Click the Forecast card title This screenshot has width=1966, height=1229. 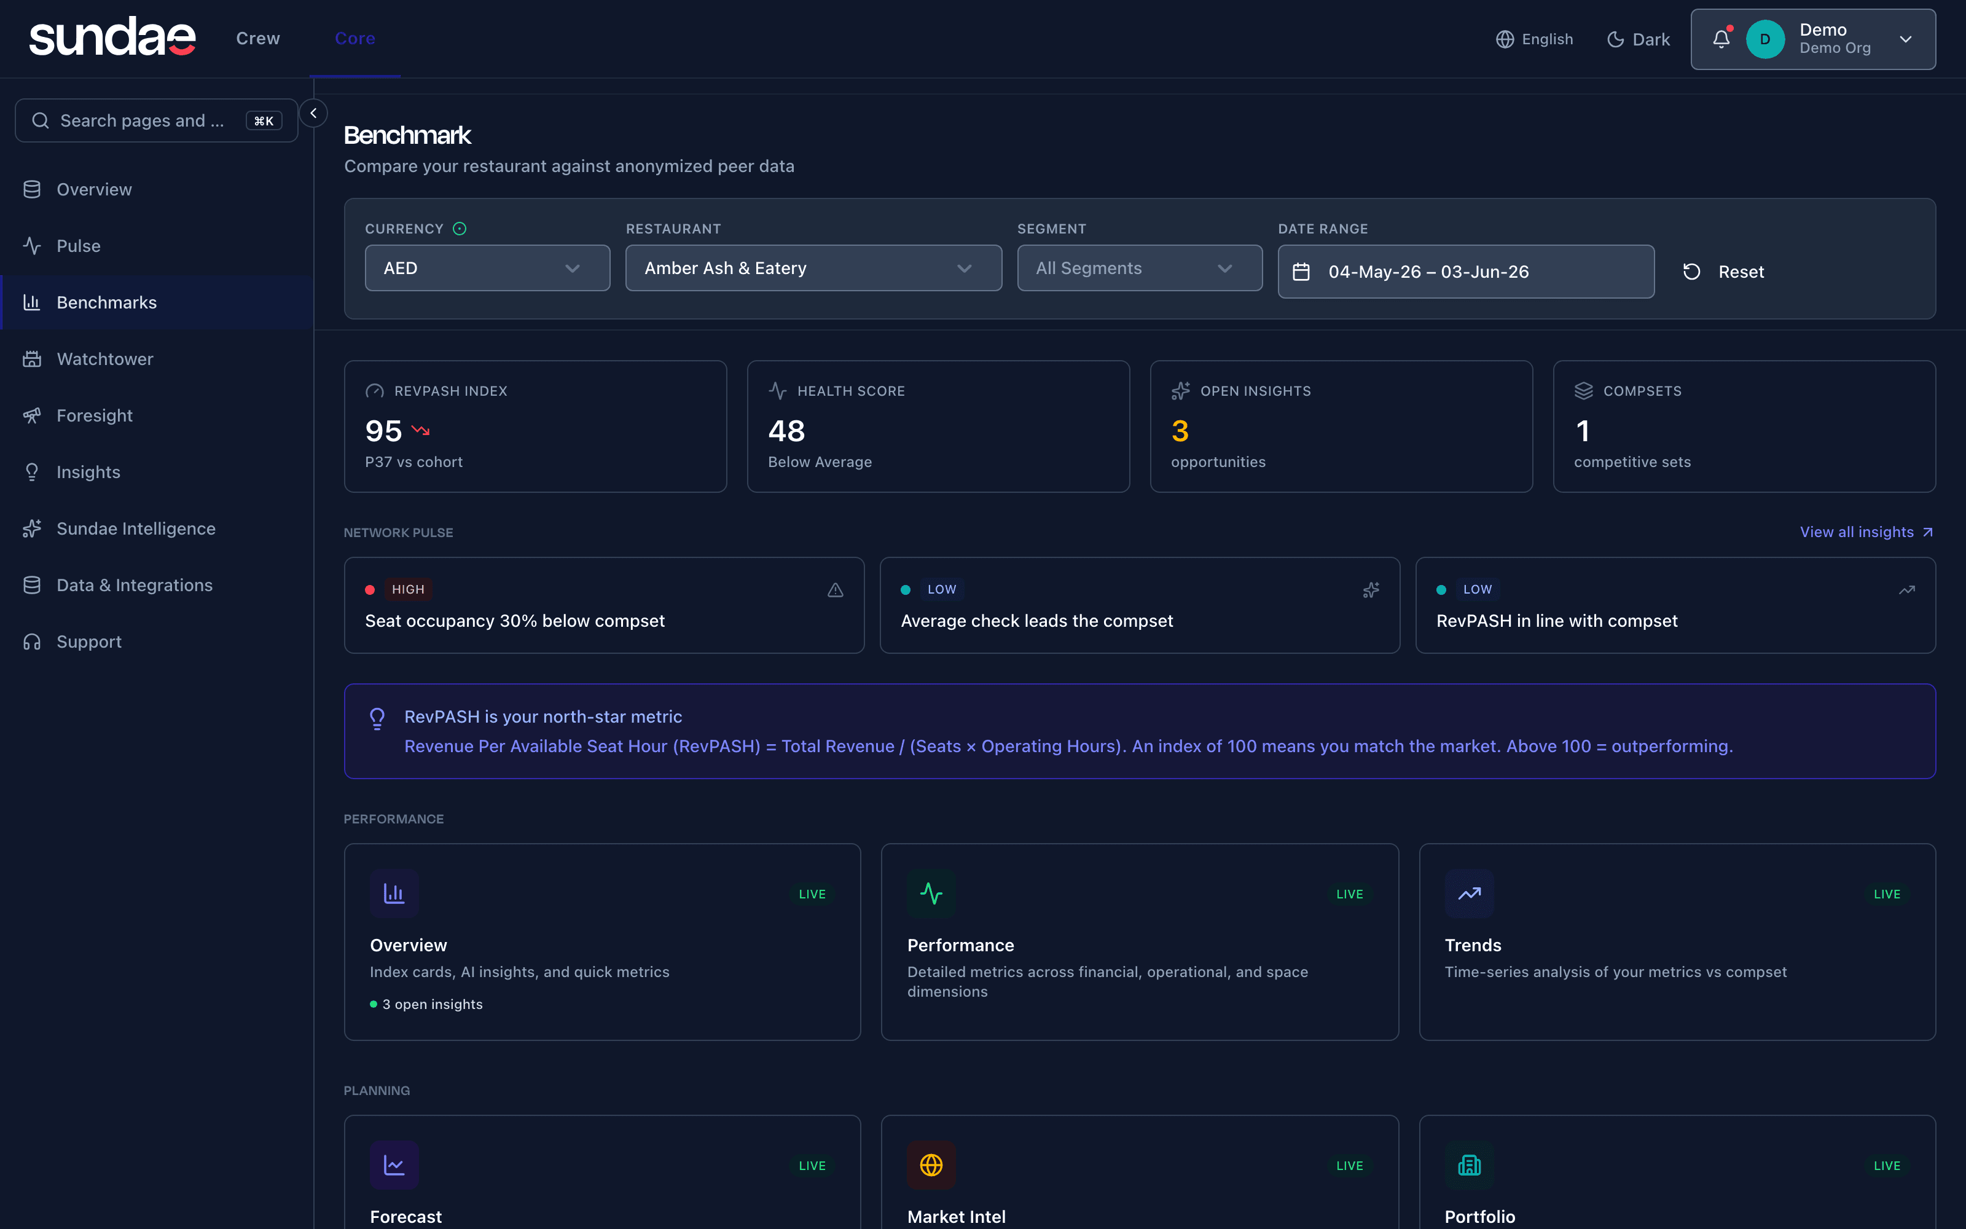[405, 1217]
